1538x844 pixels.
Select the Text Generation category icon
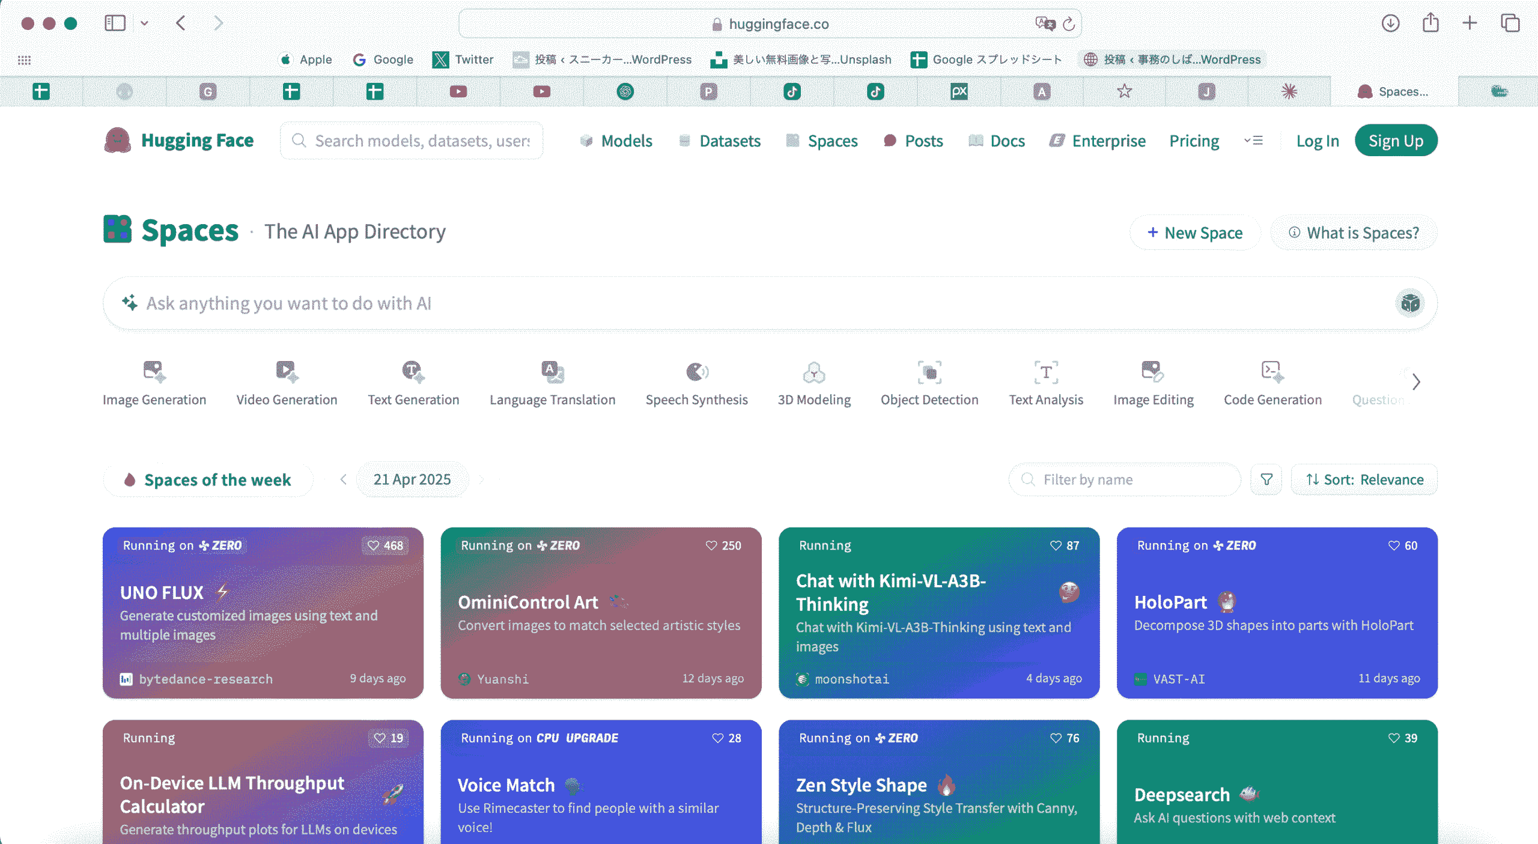[x=413, y=372]
